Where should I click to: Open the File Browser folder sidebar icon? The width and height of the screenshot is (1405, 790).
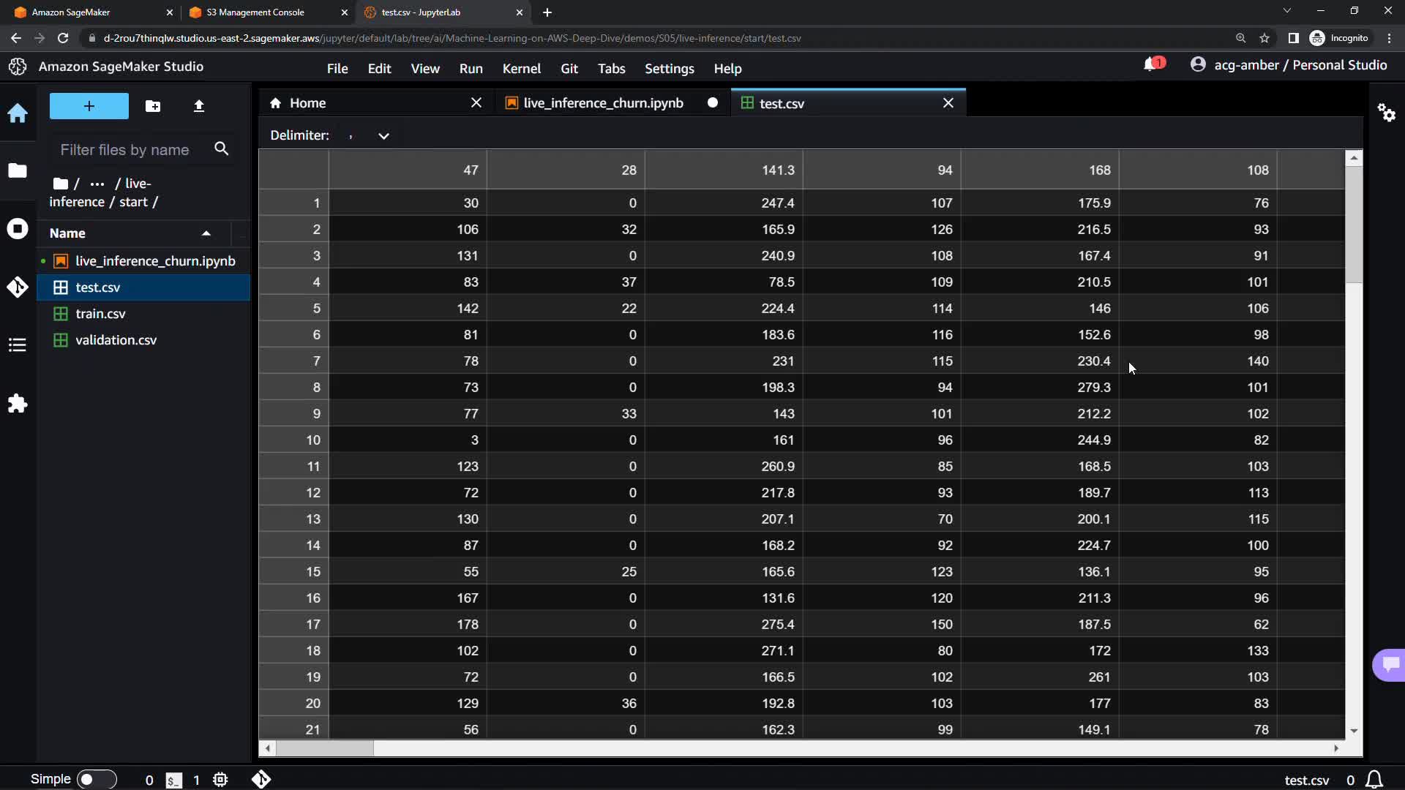[x=18, y=170]
